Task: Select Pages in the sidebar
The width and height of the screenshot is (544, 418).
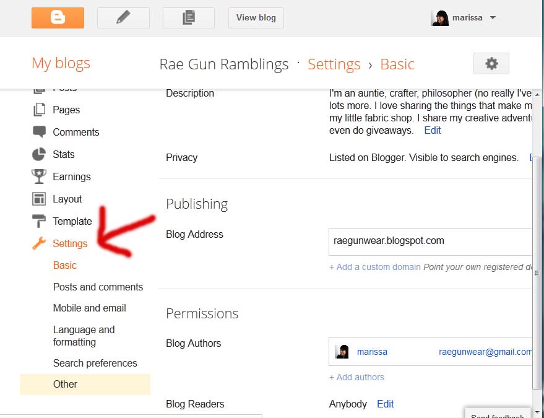Action: [x=66, y=110]
